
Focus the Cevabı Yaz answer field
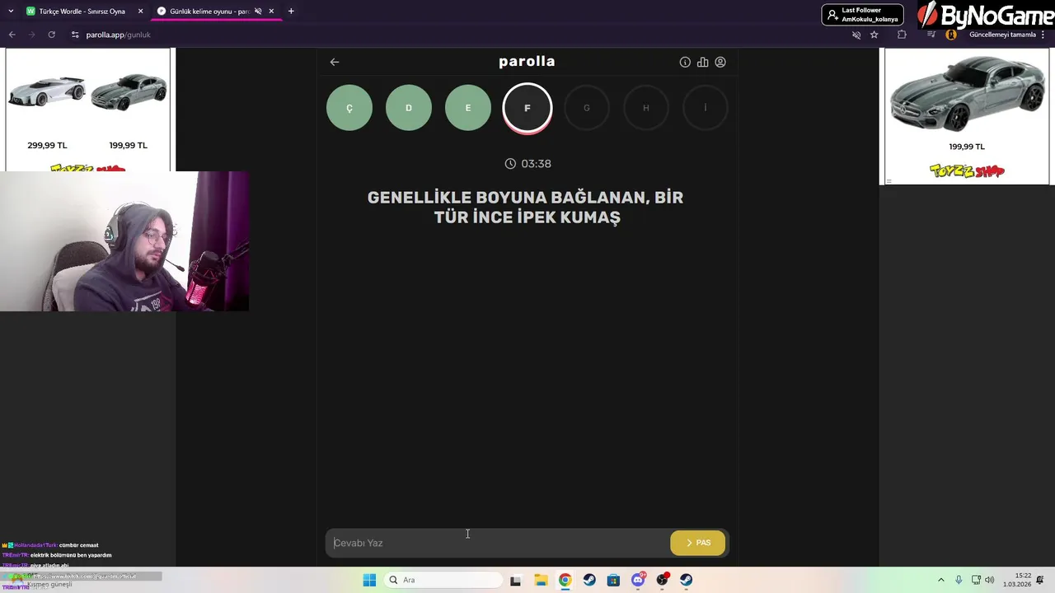point(498,543)
